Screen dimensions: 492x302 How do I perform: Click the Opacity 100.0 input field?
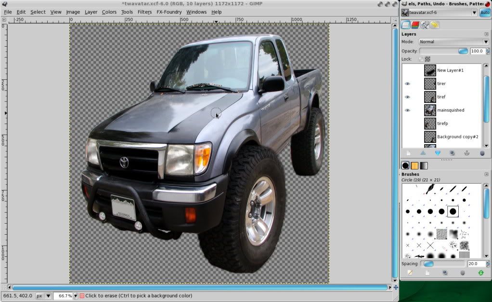(x=478, y=51)
